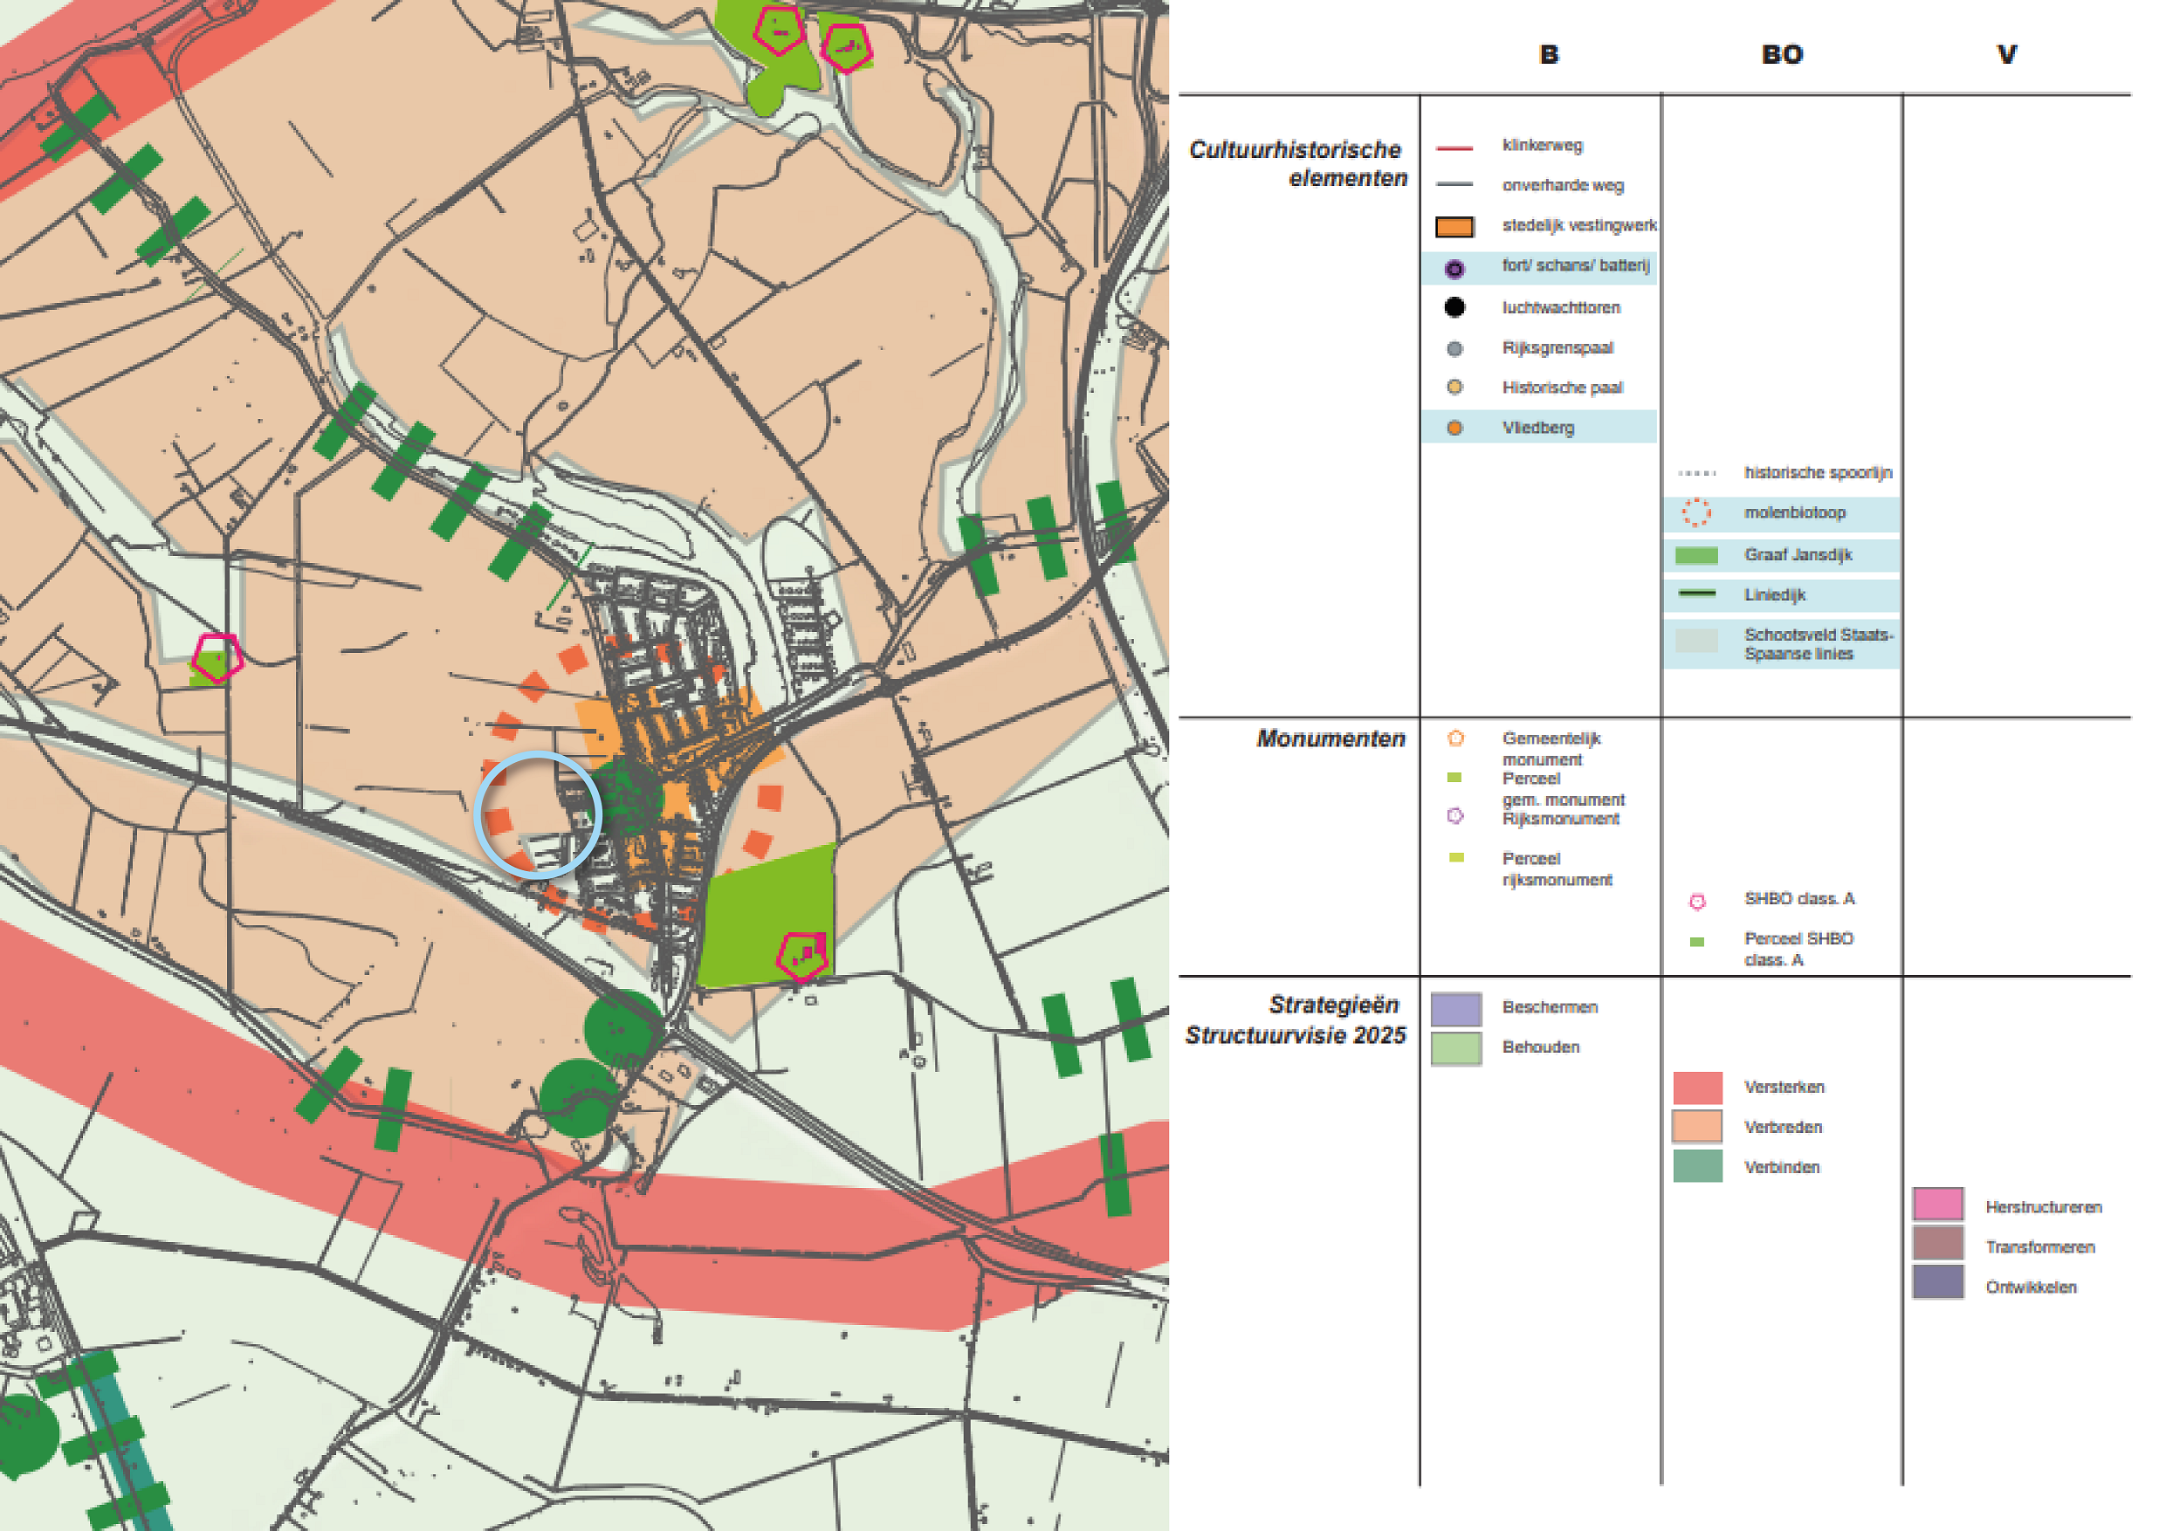Click the Behouden green swatch
The image size is (2166, 1531).
pos(1455,1049)
